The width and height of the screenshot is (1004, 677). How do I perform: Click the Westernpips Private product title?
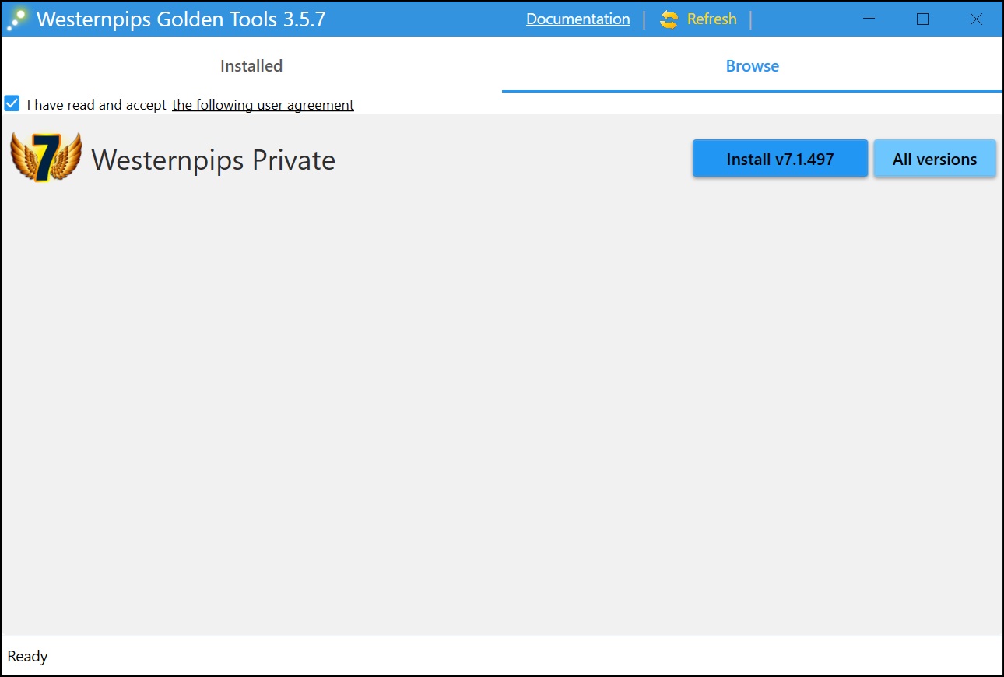(213, 160)
